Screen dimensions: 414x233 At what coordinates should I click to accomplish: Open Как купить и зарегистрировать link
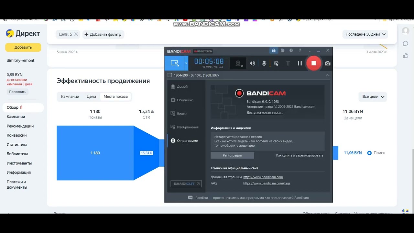(x=300, y=155)
